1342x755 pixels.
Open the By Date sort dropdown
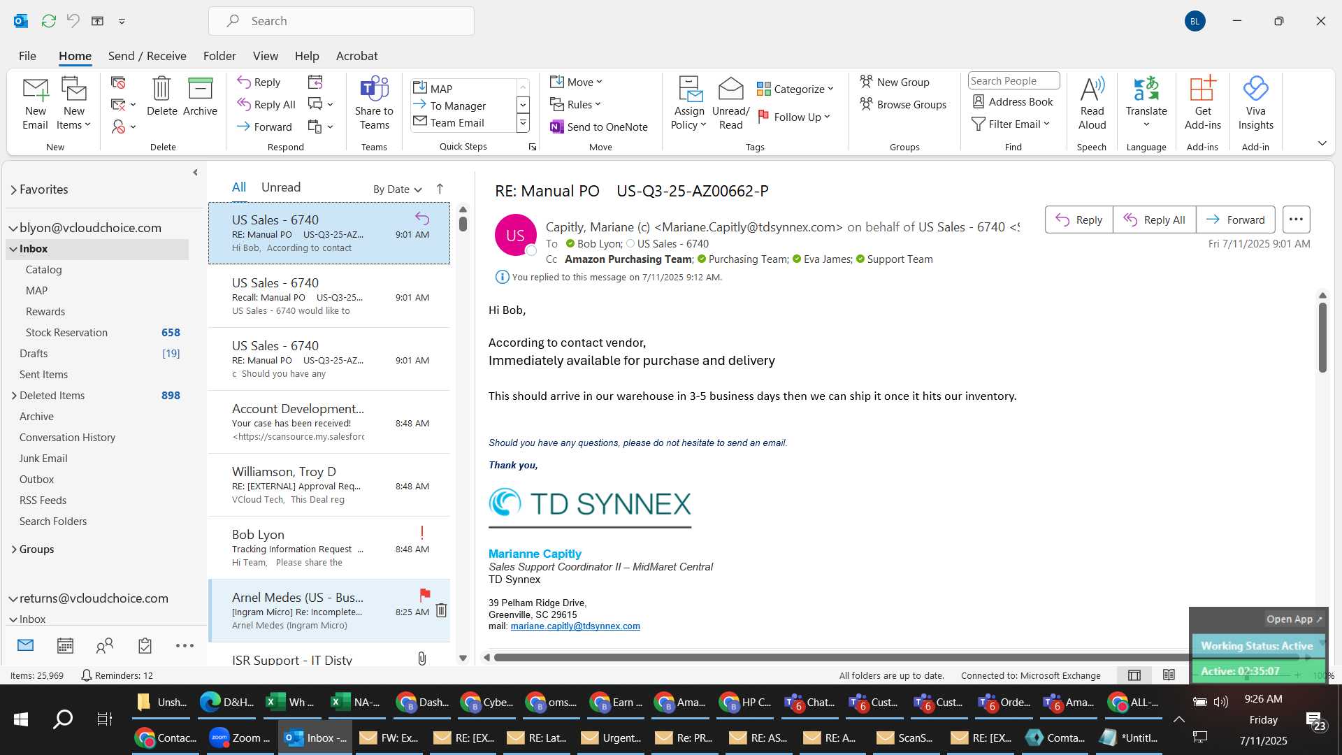point(397,189)
